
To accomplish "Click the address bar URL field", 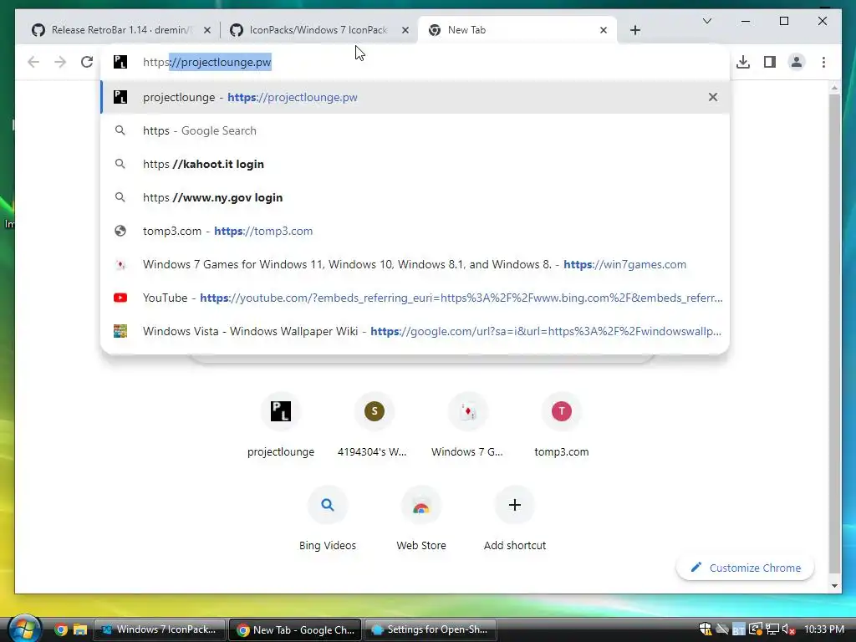I will (415, 62).
